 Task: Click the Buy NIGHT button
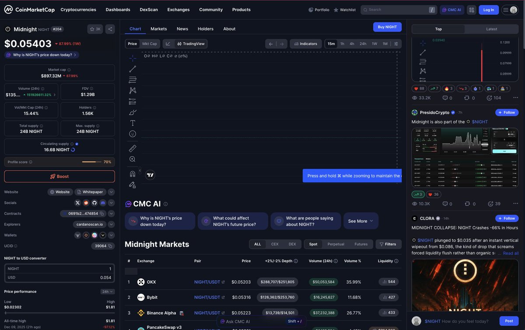tap(387, 27)
